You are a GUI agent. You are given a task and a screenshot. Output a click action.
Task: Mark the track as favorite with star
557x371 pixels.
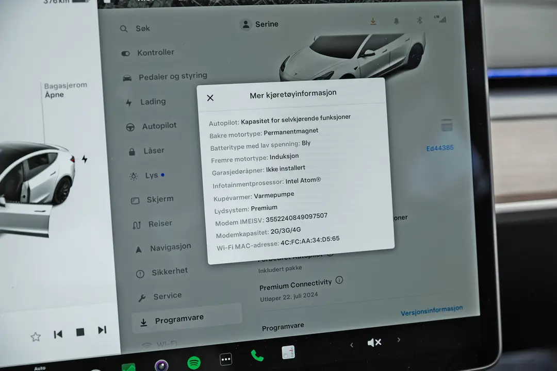click(x=36, y=336)
